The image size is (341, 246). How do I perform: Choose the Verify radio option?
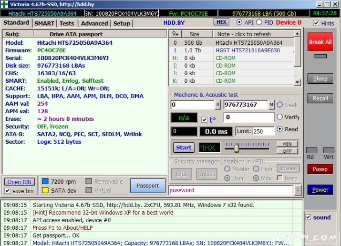click(x=280, y=117)
